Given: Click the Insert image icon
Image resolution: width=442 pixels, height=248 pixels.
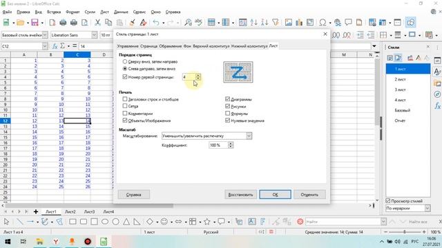Looking at the screenshot, I should tap(289, 23).
